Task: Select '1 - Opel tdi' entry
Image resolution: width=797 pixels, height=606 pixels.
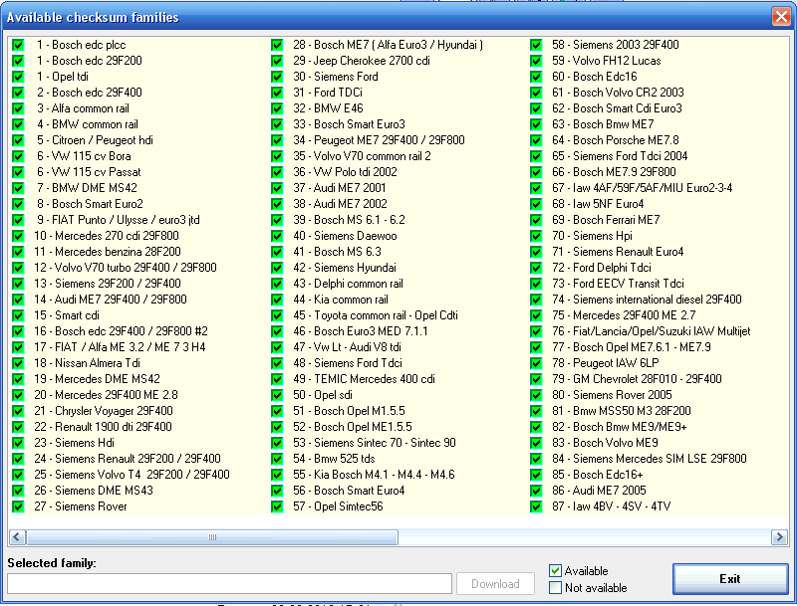Action: tap(62, 77)
